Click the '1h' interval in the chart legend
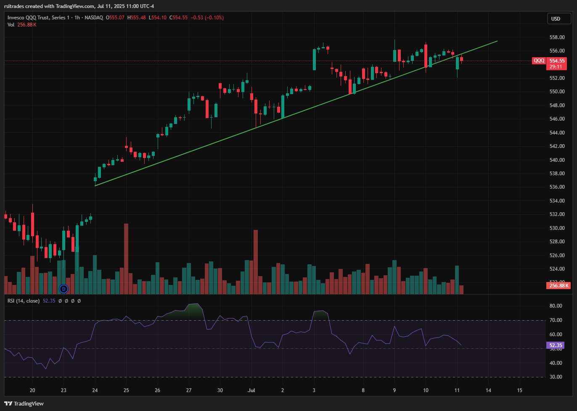The height and width of the screenshot is (411, 577). 77,18
